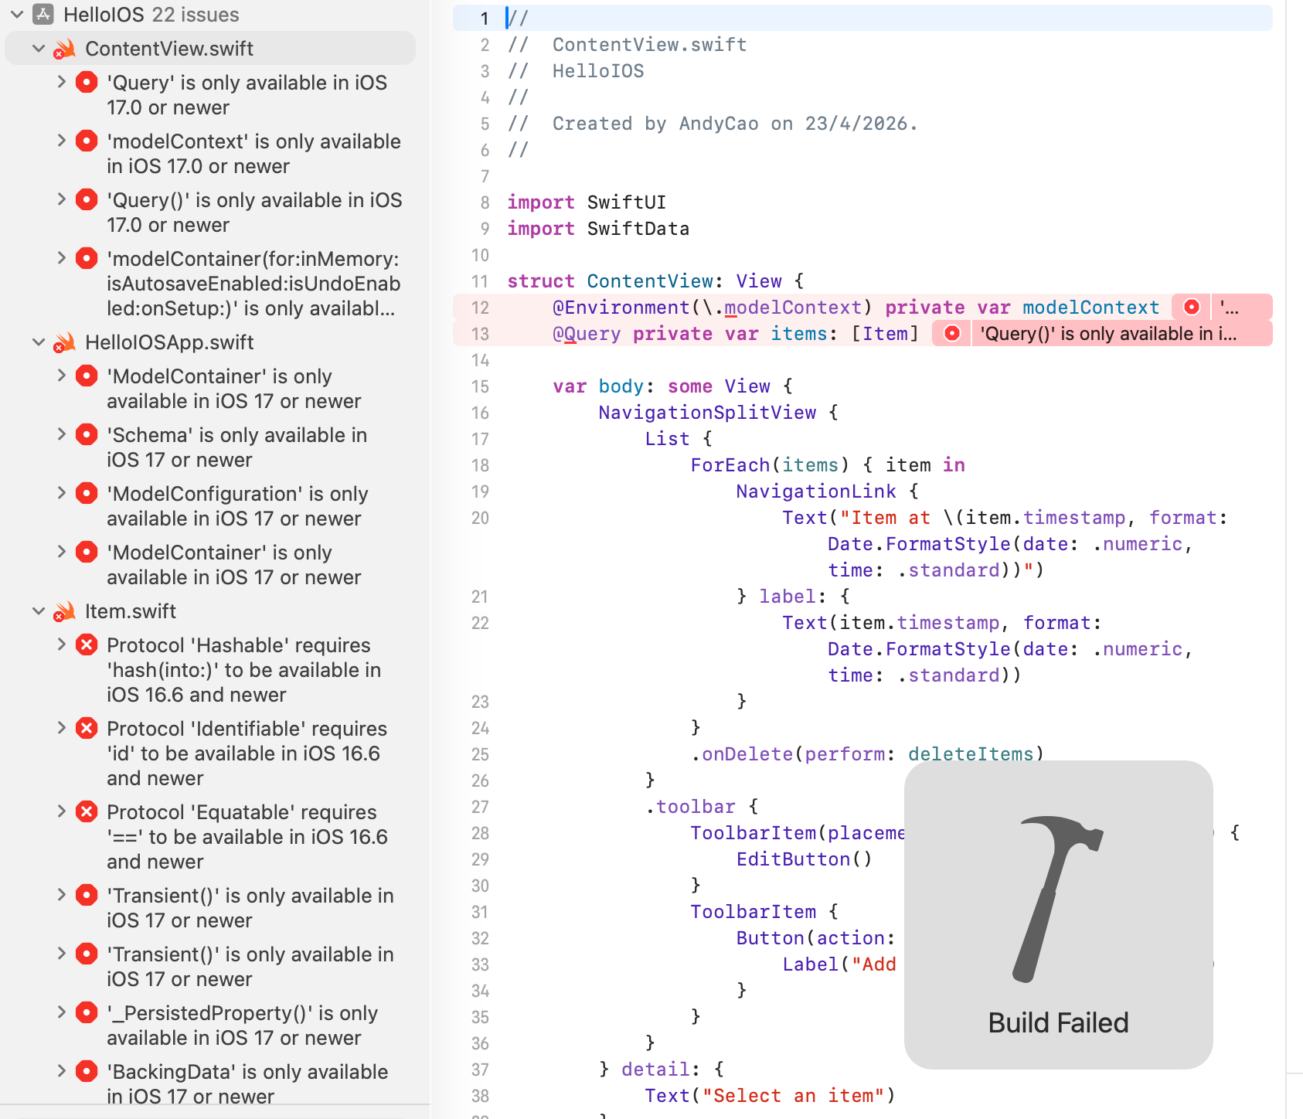The height and width of the screenshot is (1119, 1303).
Task: Select the '_PersistedProperty()' availability issue
Action: (242, 1025)
